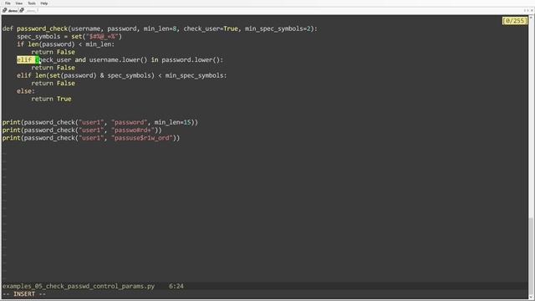
Task: Click username.lower() in the elif condition
Action: (118, 60)
